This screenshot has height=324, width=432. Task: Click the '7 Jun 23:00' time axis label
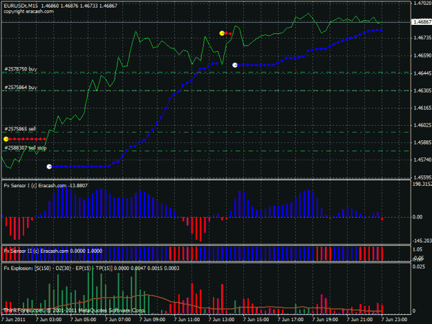point(394,320)
